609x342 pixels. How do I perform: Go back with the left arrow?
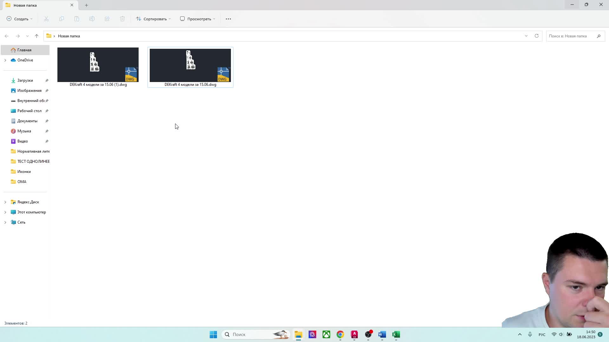pyautogui.click(x=7, y=36)
